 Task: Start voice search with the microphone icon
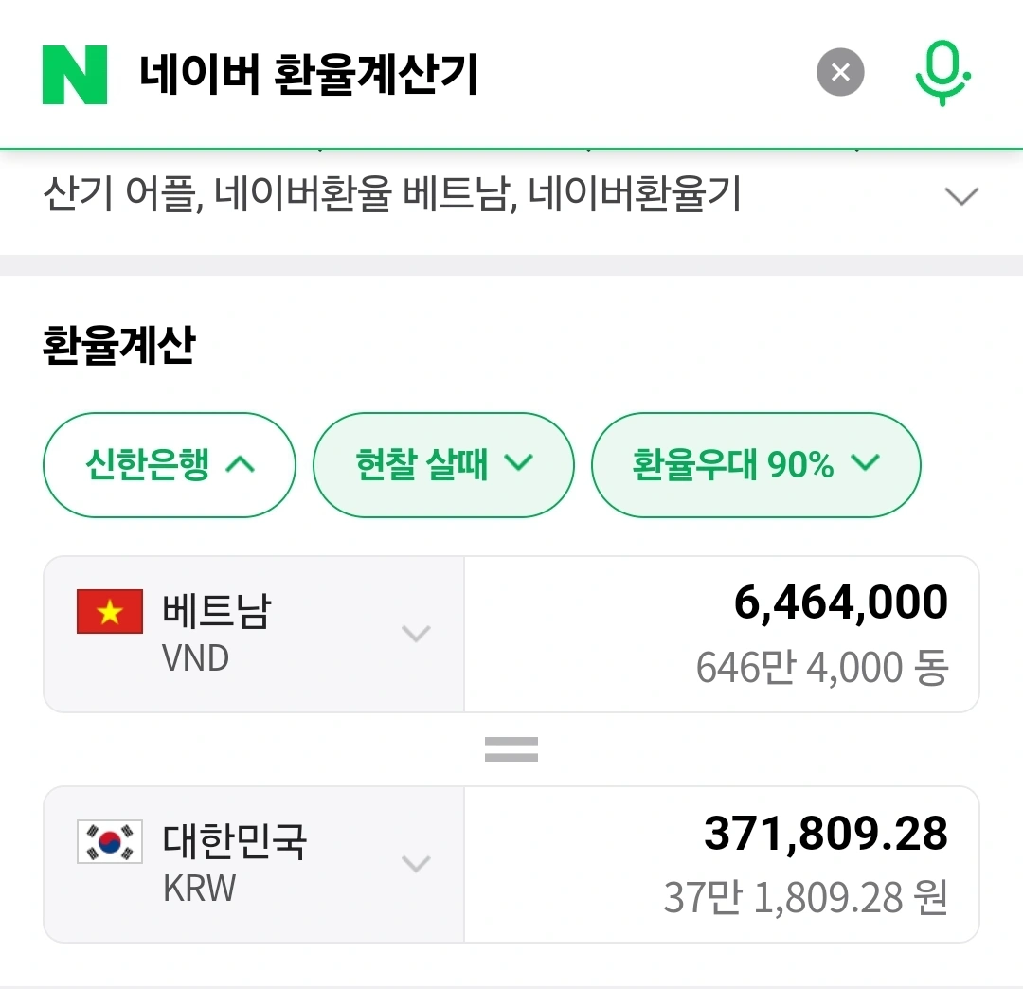(x=942, y=74)
